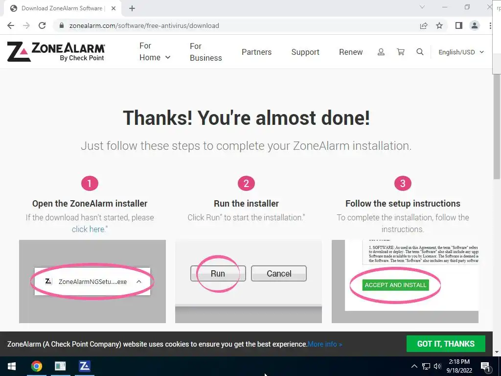Screen dimensions: 501x376
Task: Open the For Business menu item
Action: [206, 52]
